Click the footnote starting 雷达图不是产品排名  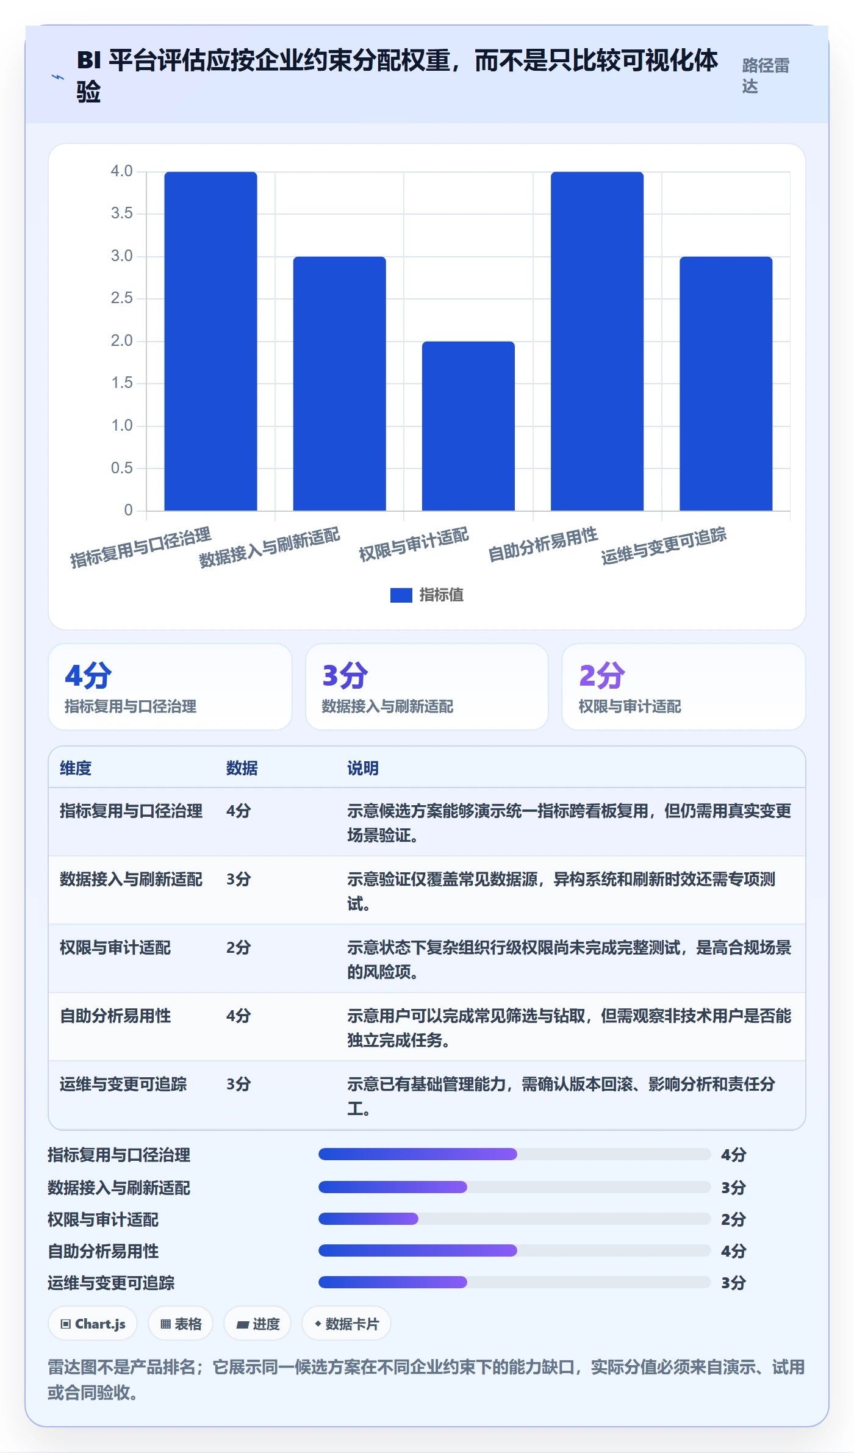[426, 1380]
